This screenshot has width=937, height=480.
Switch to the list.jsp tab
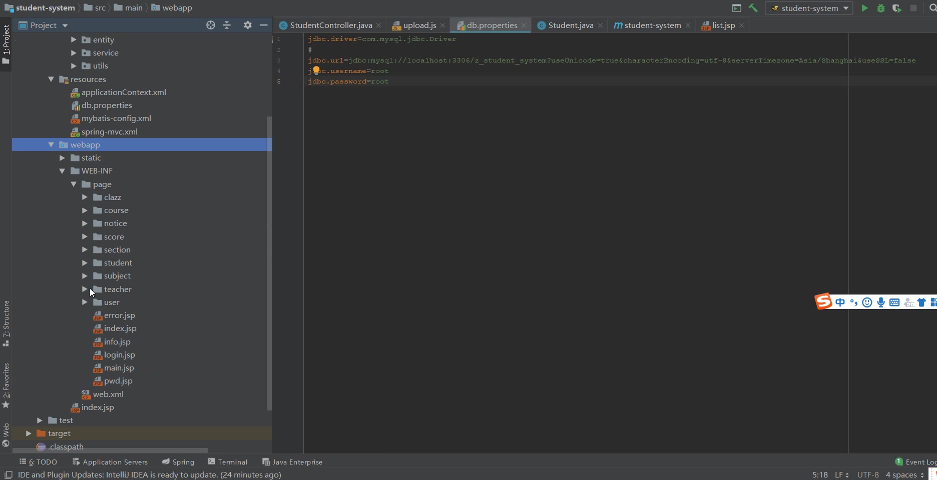tap(723, 25)
